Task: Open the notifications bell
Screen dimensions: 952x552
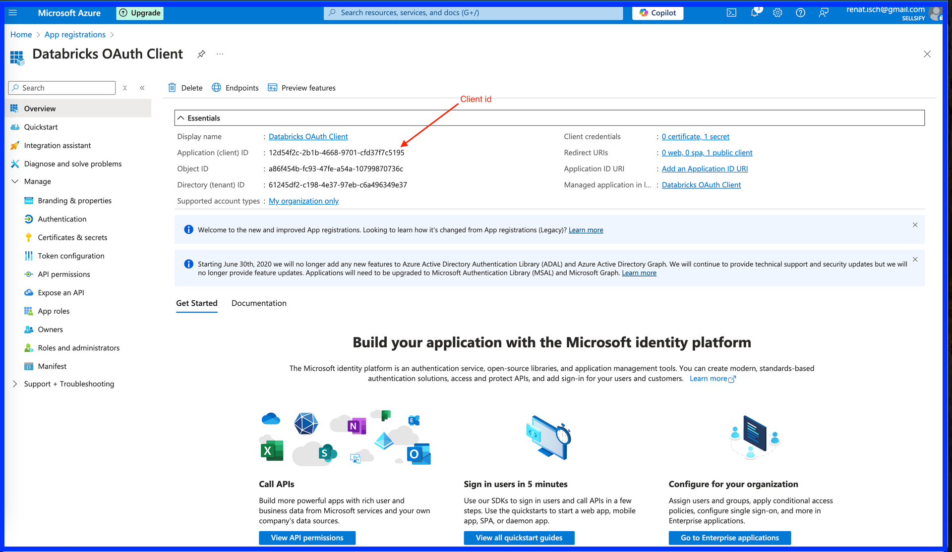Action: tap(754, 13)
